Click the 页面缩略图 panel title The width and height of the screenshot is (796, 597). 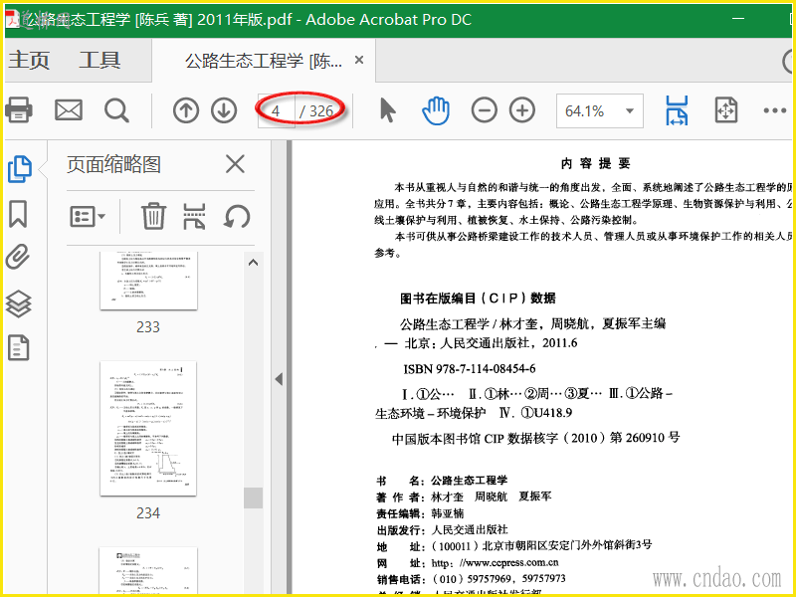[113, 164]
